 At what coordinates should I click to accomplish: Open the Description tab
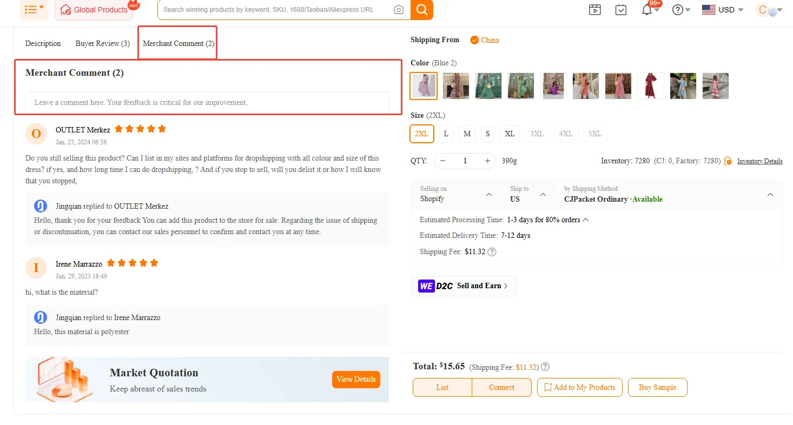coord(43,43)
